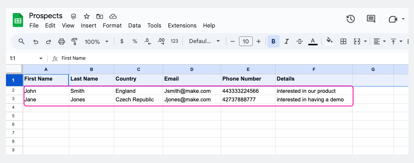
Task: Expand the video call options arrow
Action: coord(403,19)
